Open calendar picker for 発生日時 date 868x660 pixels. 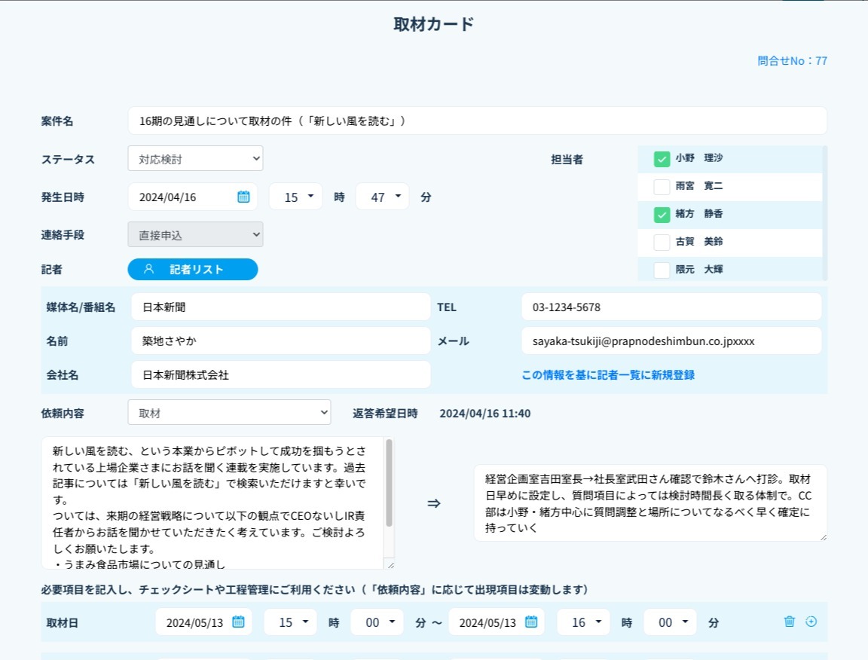[243, 197]
